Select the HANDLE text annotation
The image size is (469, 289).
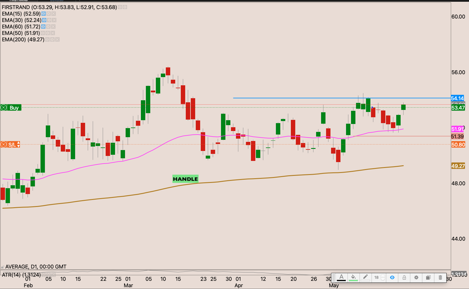185,179
